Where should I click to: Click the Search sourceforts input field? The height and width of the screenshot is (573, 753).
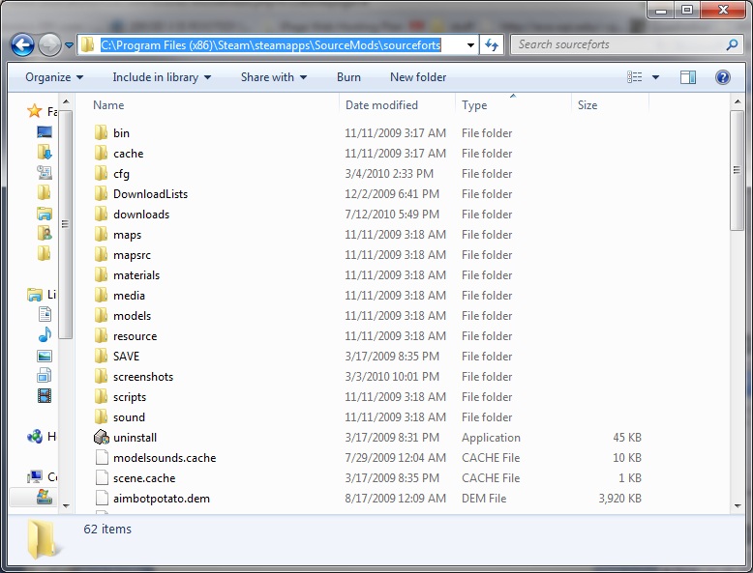pyautogui.click(x=619, y=44)
